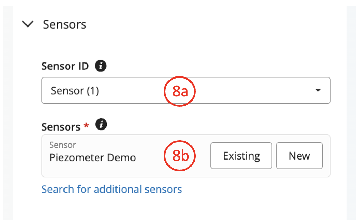Open 'Search for additional sensors' link
This screenshot has height=222, width=360.
(x=112, y=189)
